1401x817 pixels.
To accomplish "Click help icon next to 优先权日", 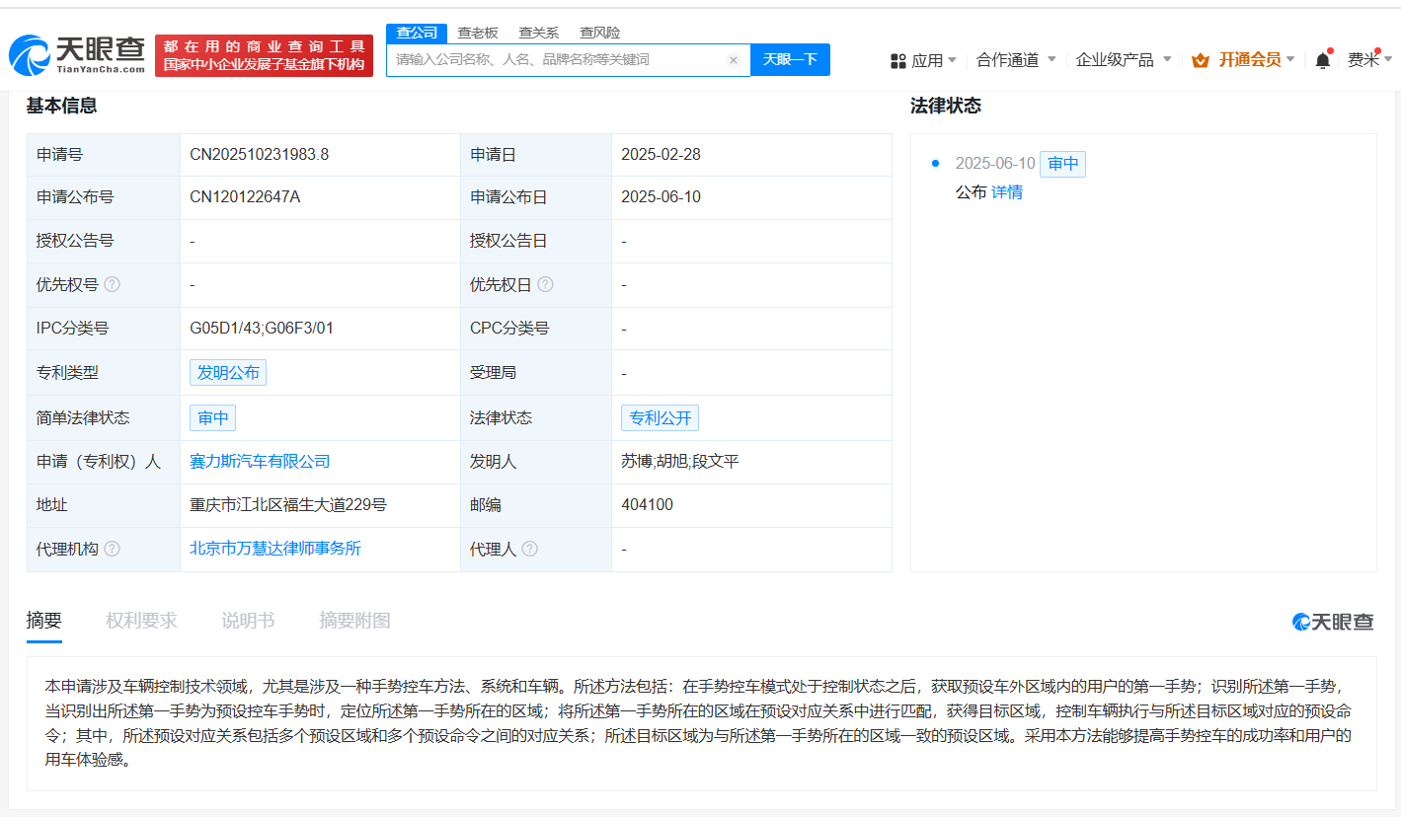I will pyautogui.click(x=545, y=284).
